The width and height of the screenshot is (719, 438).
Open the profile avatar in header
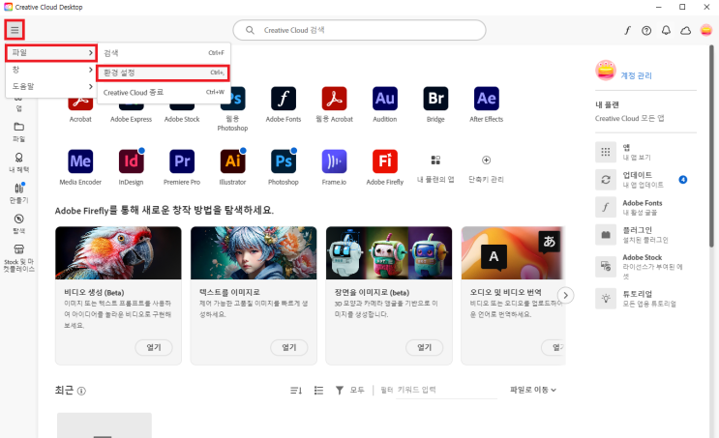point(706,30)
